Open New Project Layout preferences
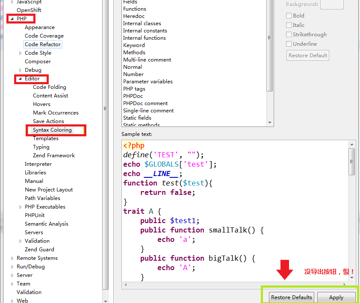The image size is (360, 303). [49, 190]
